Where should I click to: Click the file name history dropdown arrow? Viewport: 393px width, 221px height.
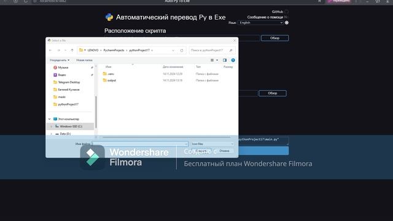point(185,144)
